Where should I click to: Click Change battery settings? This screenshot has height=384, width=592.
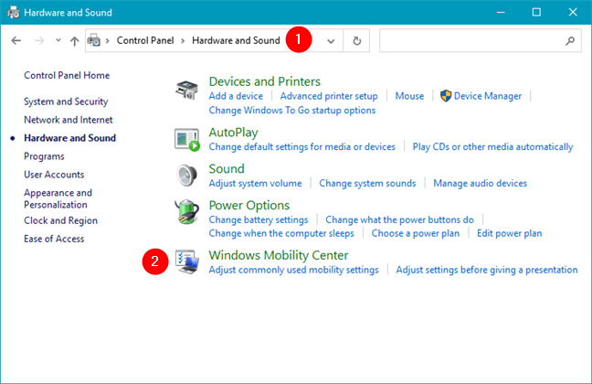259,219
